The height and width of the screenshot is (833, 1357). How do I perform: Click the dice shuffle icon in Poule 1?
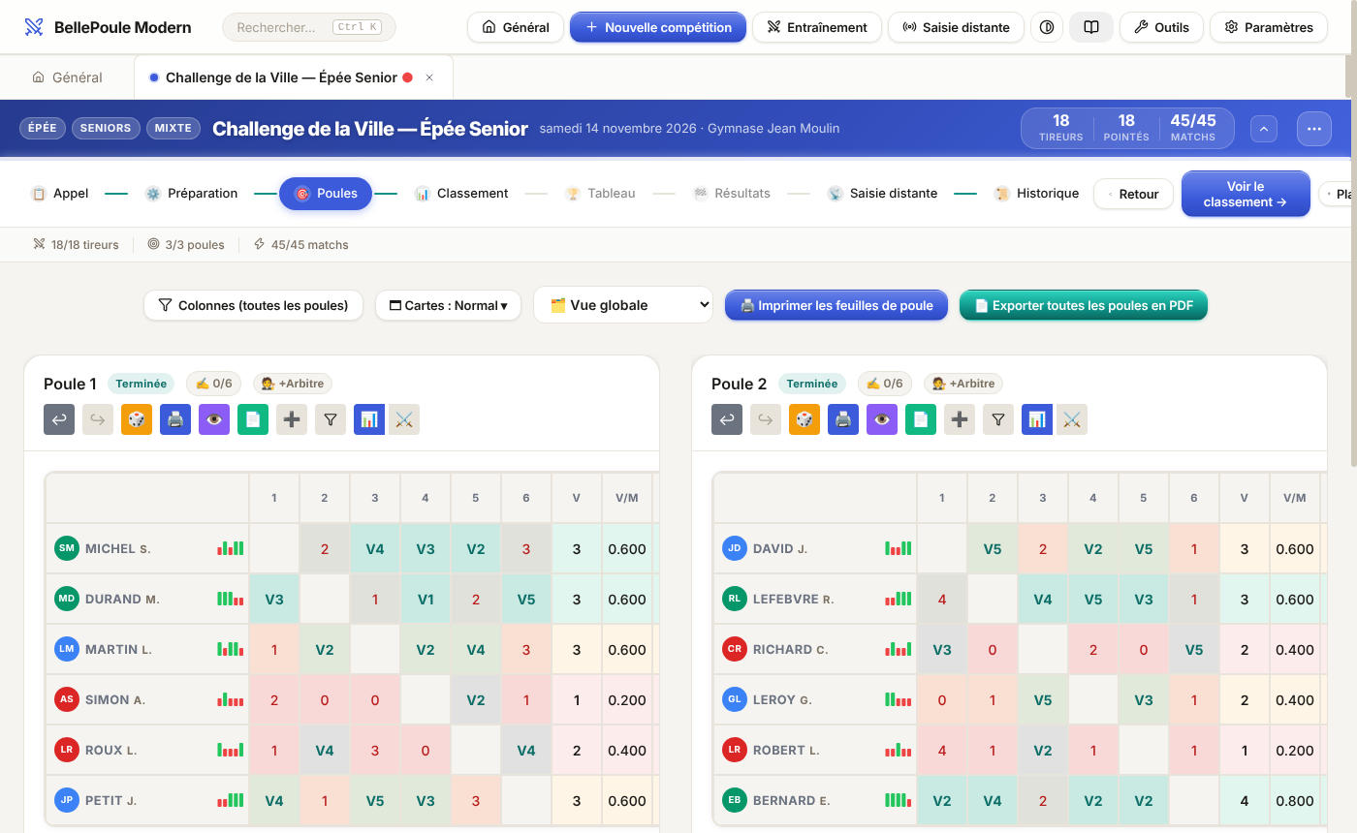(x=137, y=419)
